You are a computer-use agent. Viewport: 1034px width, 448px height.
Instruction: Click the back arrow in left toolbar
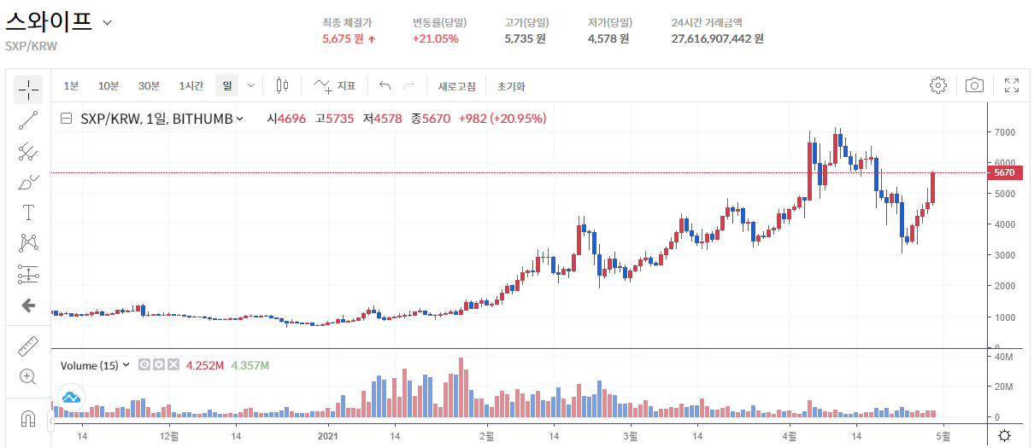pos(28,305)
